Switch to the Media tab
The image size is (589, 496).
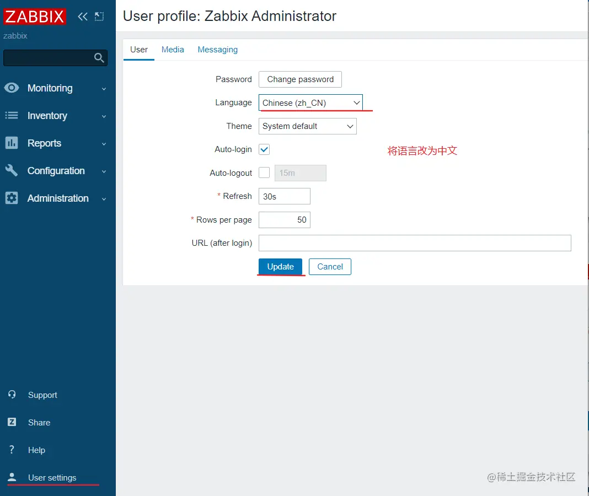pyautogui.click(x=173, y=50)
